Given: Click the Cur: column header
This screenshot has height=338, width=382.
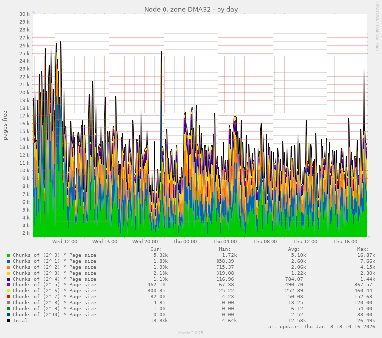Looking at the screenshot, I should pyautogui.click(x=156, y=249).
